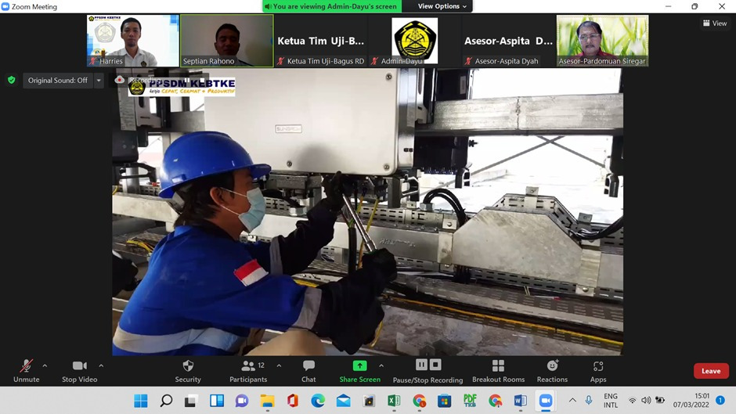Open the Security shield menu

(x=188, y=371)
